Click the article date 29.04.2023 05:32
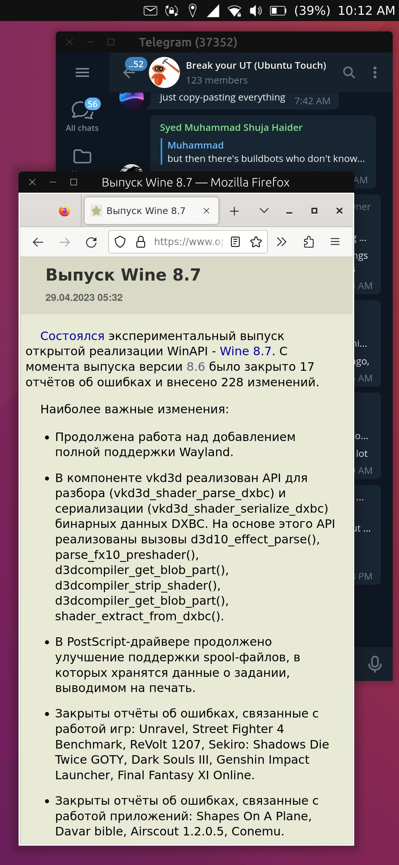Screen dimensions: 399x865 pos(84,298)
